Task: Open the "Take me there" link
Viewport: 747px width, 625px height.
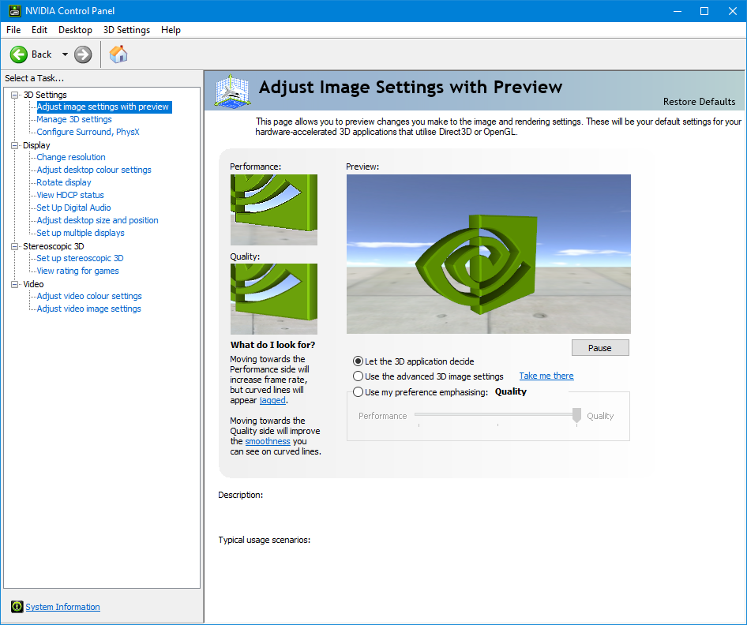Action: pos(546,376)
